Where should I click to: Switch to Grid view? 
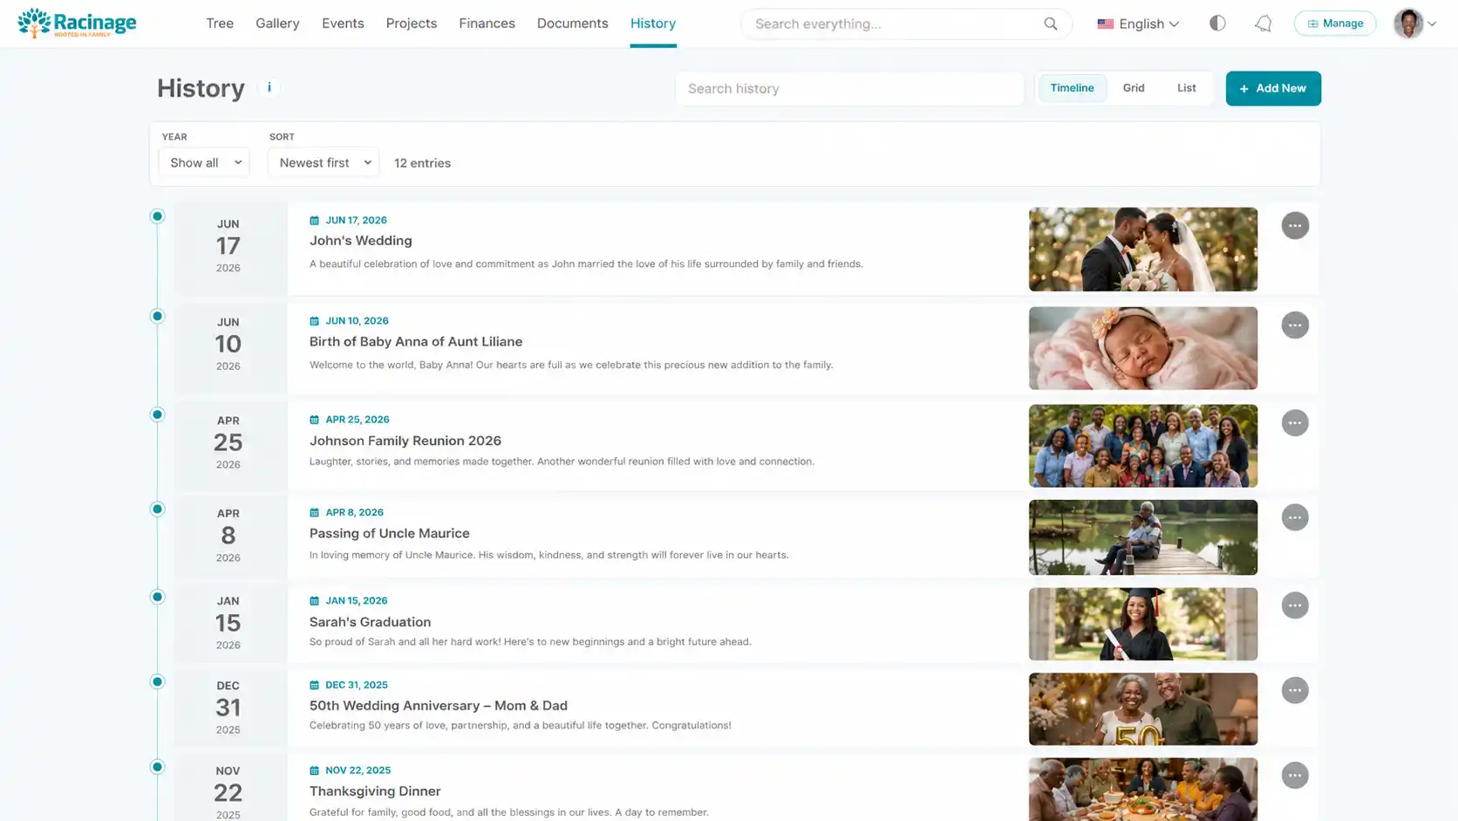[x=1134, y=88]
